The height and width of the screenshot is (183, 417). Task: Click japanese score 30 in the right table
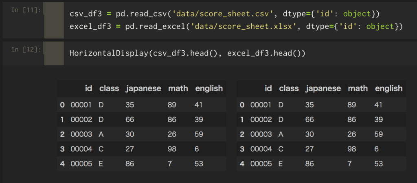pos(309,134)
